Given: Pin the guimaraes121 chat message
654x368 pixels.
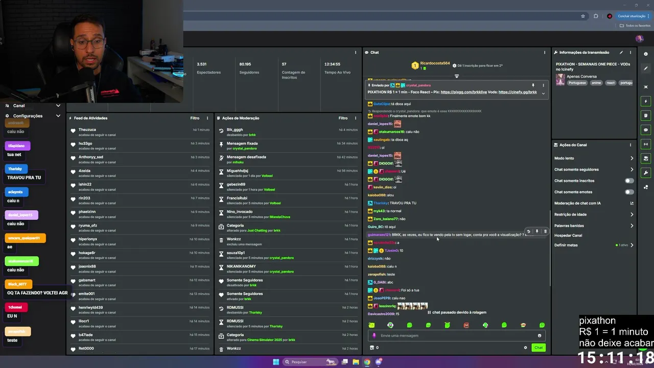Looking at the screenshot, I should [536, 232].
